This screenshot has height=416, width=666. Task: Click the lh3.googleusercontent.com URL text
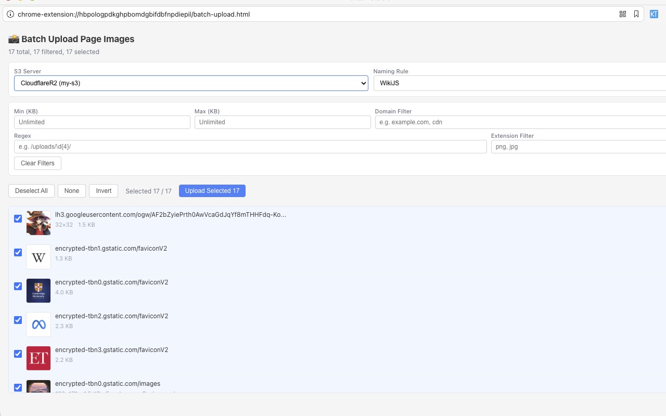tap(171, 215)
